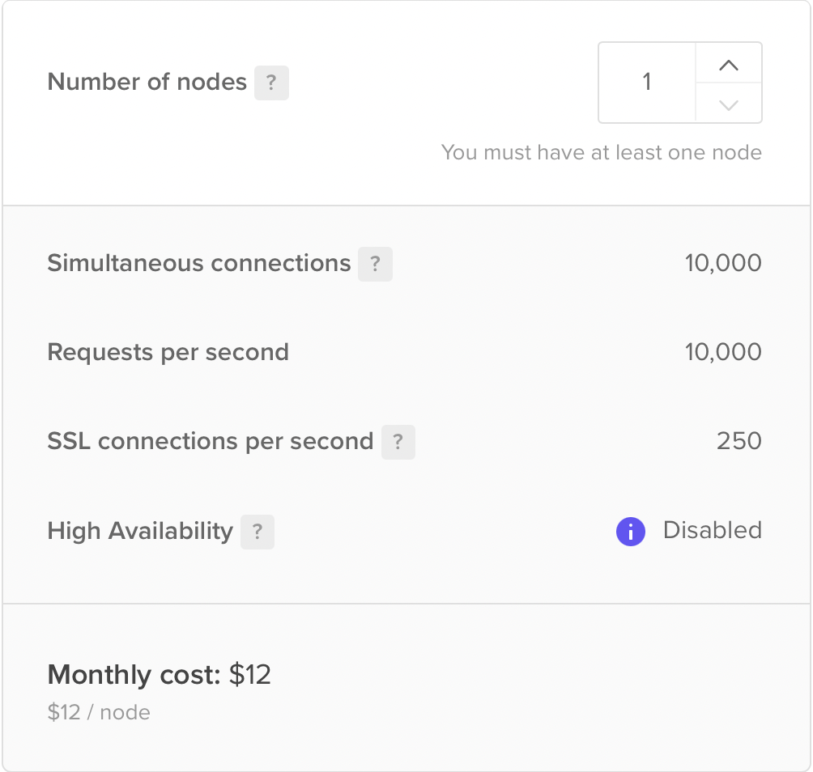The width and height of the screenshot is (813, 772).
Task: Decrease node count with the down arrow
Action: (x=729, y=104)
